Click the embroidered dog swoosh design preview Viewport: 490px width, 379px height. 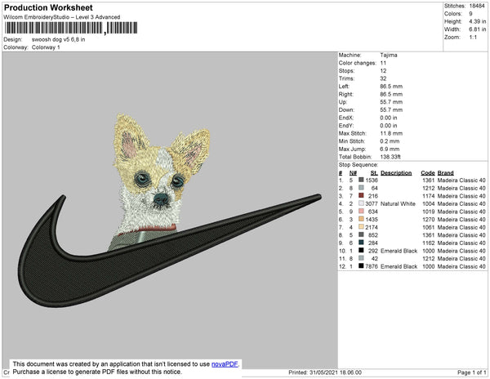170,210
